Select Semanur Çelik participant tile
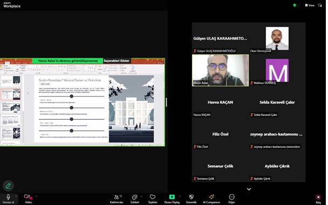 pyautogui.click(x=221, y=166)
